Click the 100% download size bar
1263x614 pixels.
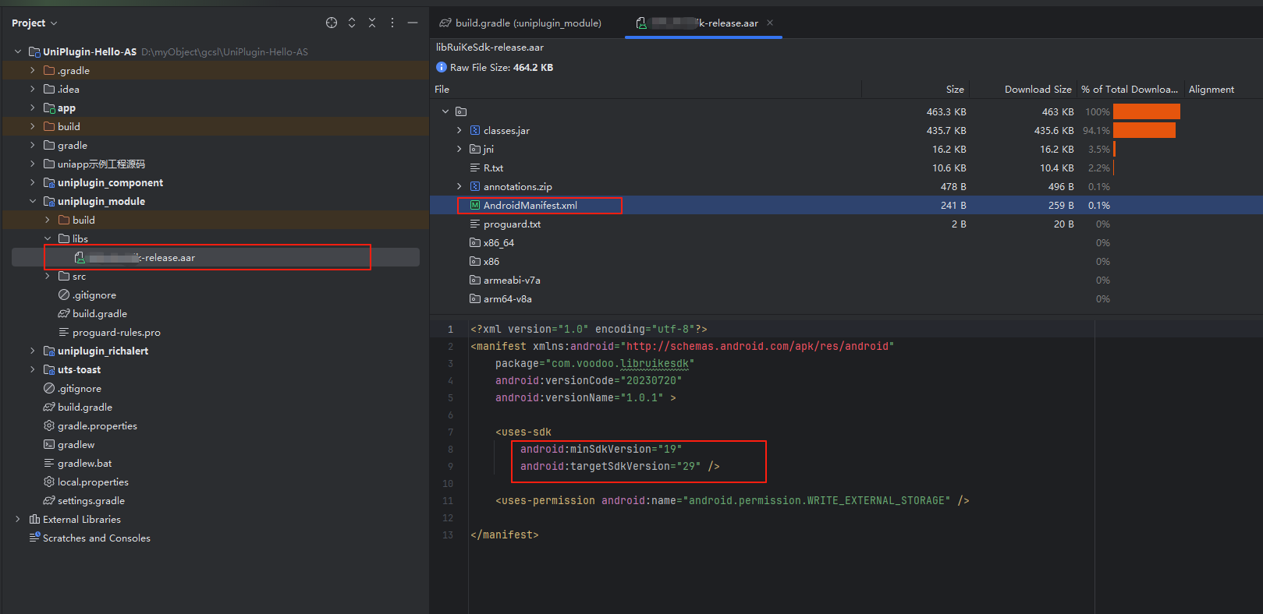point(1147,111)
